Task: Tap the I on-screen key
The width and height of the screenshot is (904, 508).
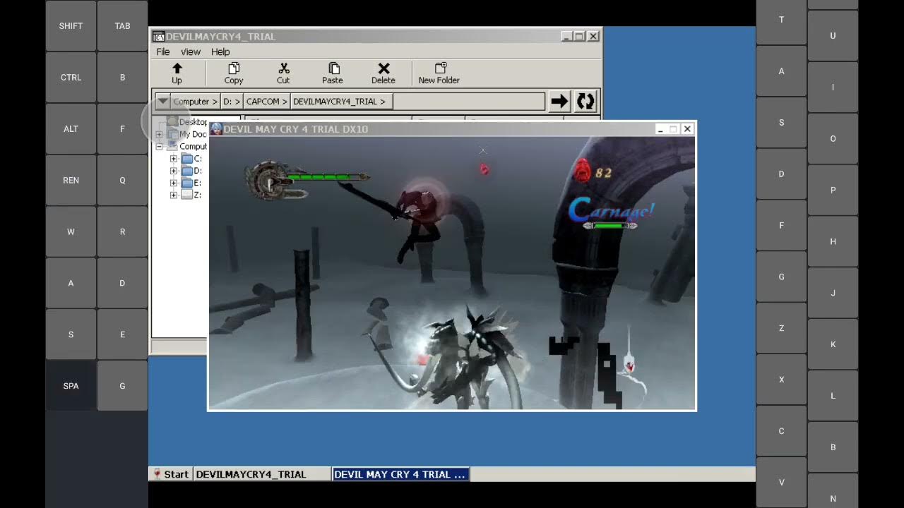Action: click(833, 87)
